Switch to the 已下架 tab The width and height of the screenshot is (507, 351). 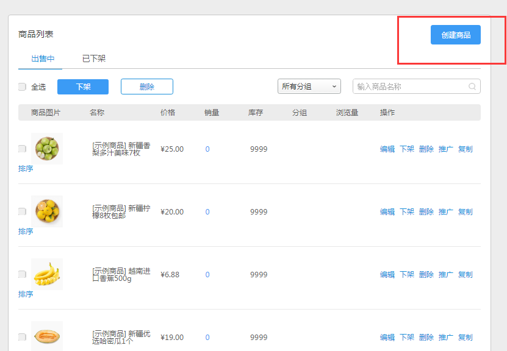(x=94, y=58)
